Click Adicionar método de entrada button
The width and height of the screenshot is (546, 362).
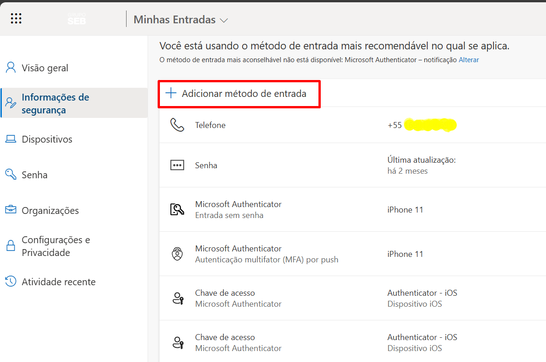click(239, 94)
